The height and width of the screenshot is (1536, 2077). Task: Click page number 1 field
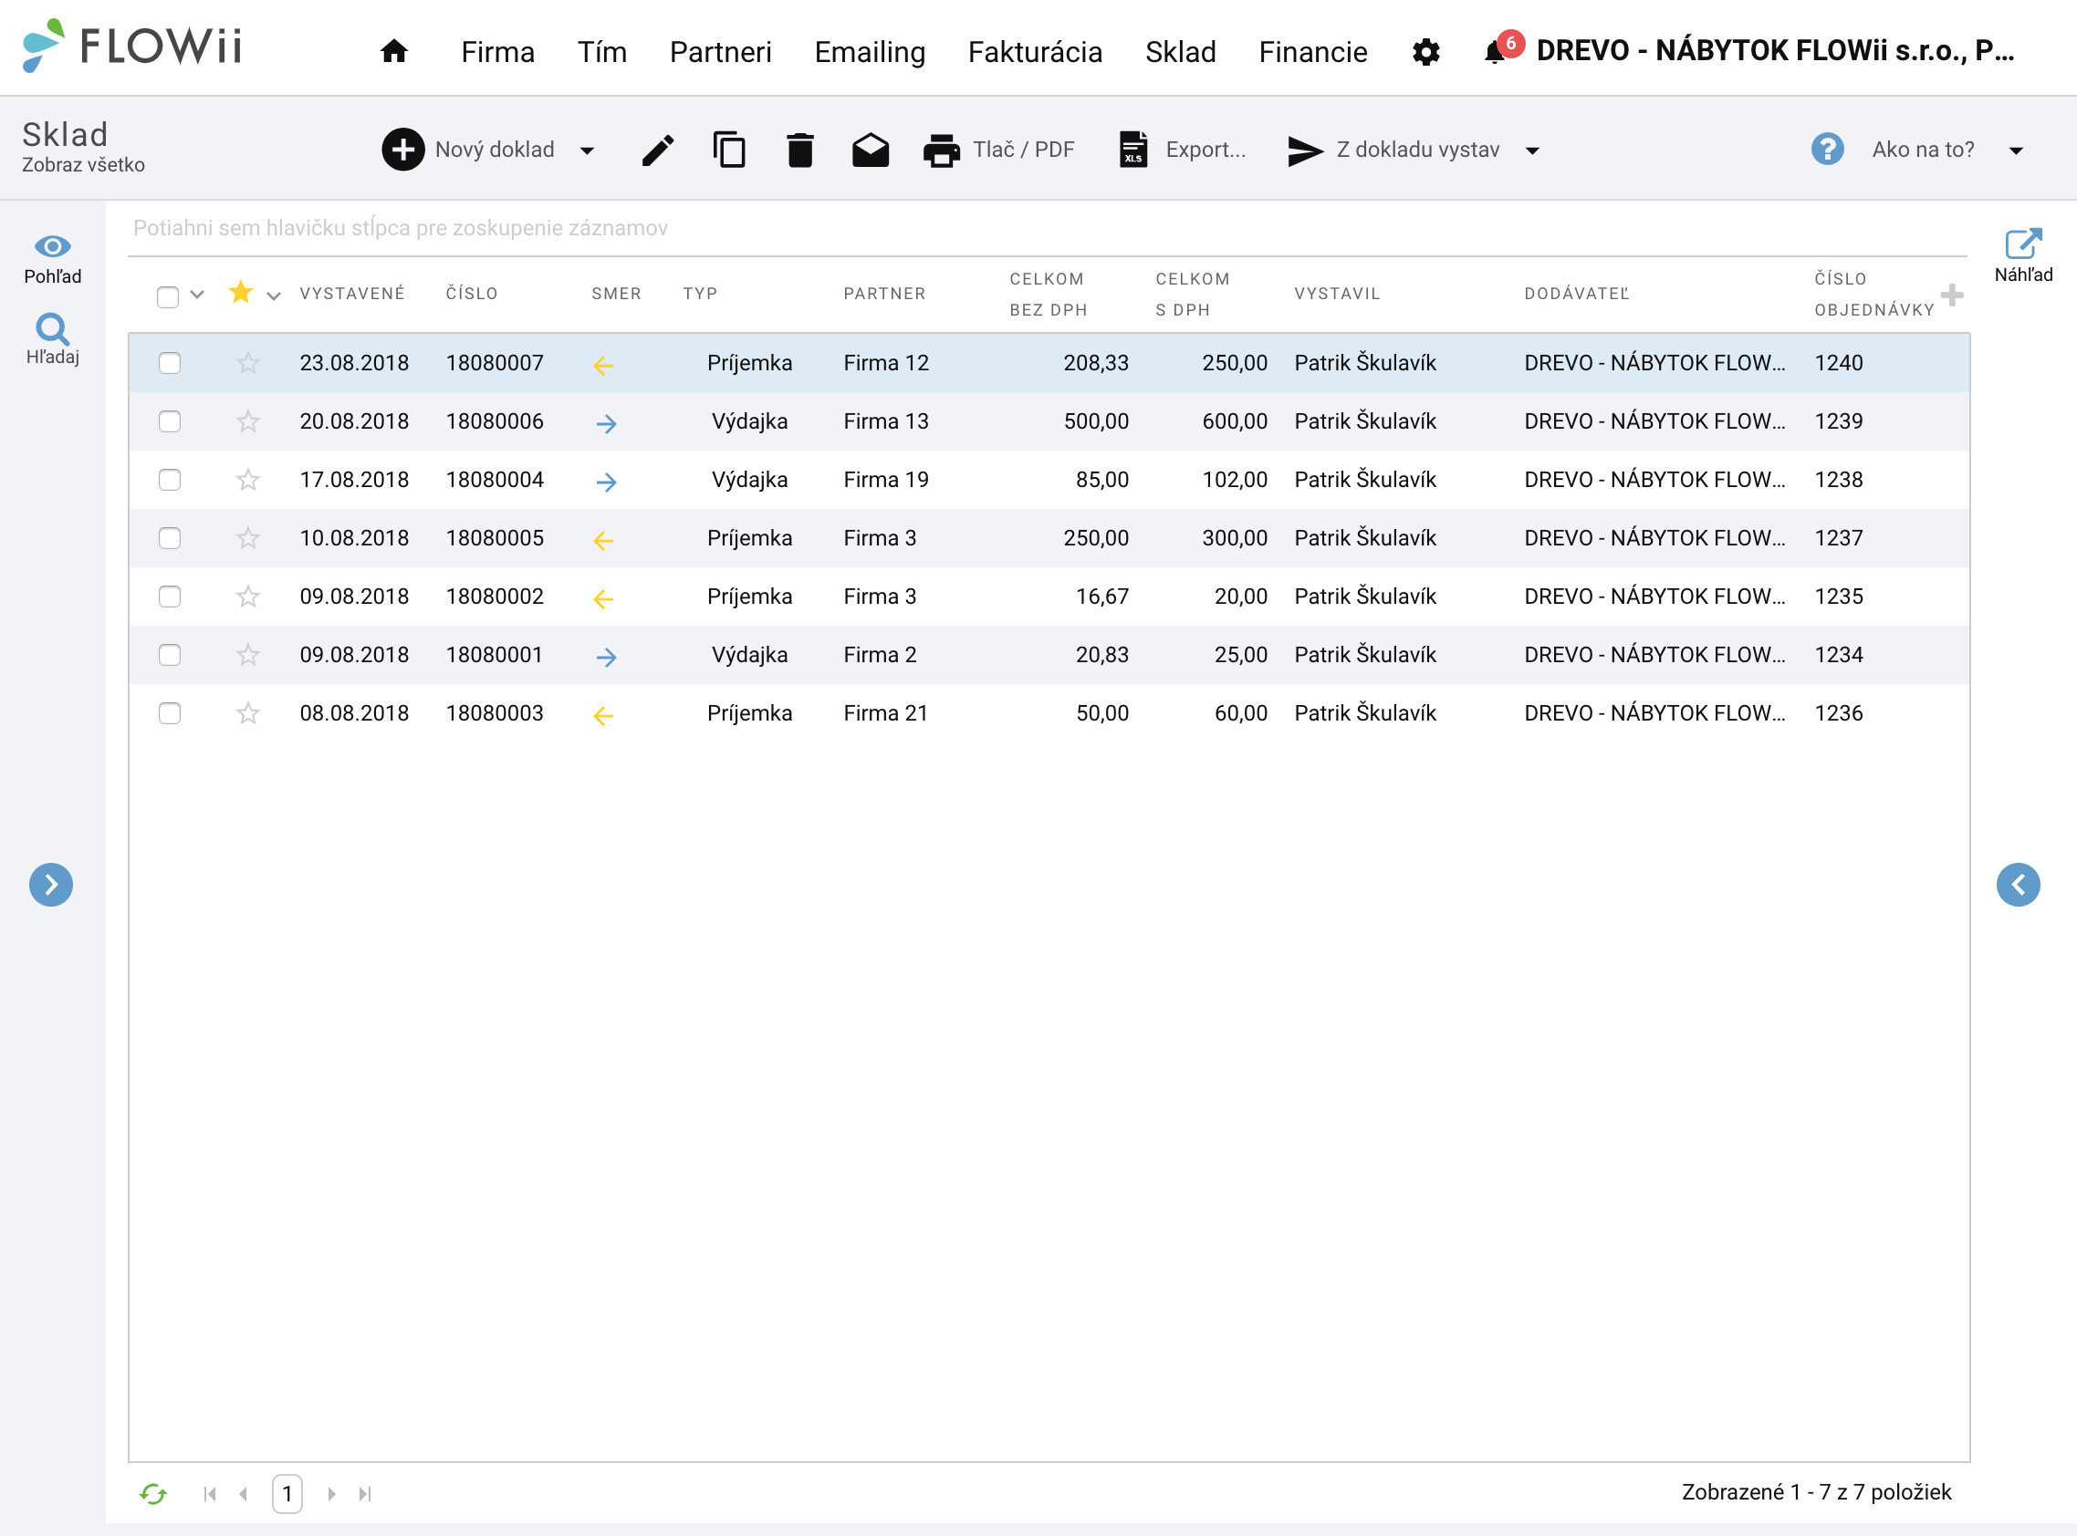[x=287, y=1493]
